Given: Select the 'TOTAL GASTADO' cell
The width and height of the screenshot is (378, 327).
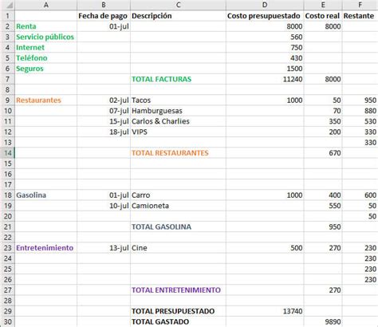Looking at the screenshot, I should coord(178,321).
